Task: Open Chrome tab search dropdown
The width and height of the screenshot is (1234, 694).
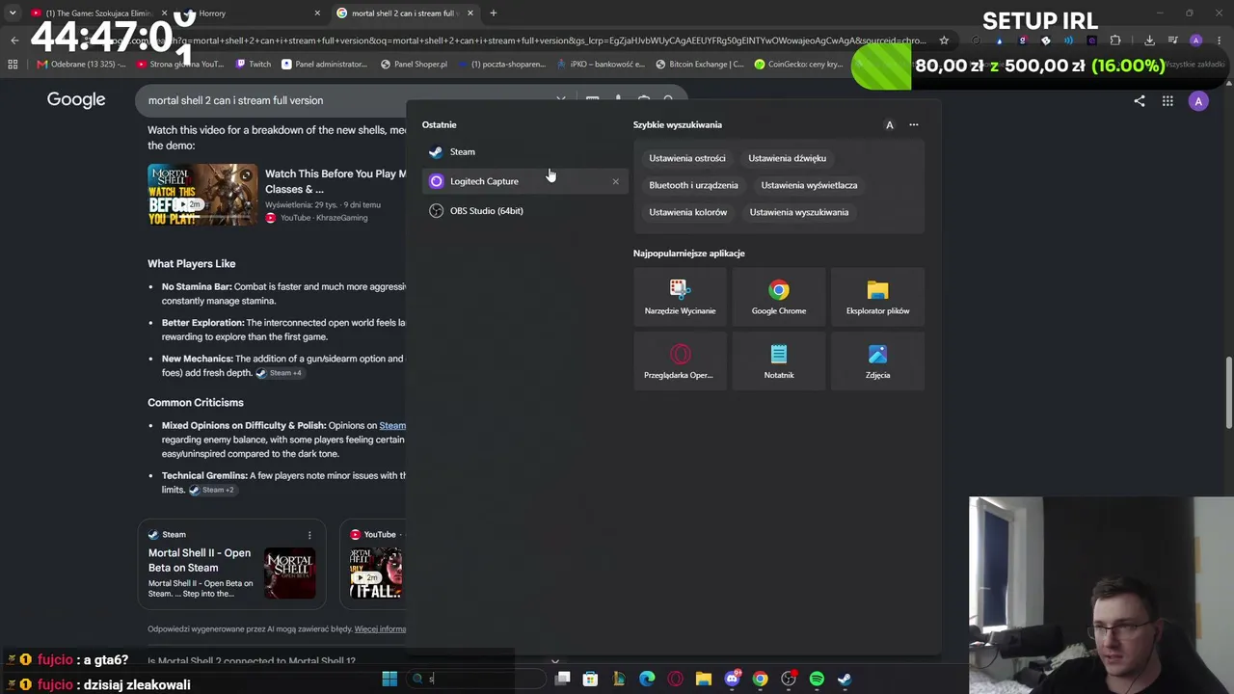Action: pos(12,13)
